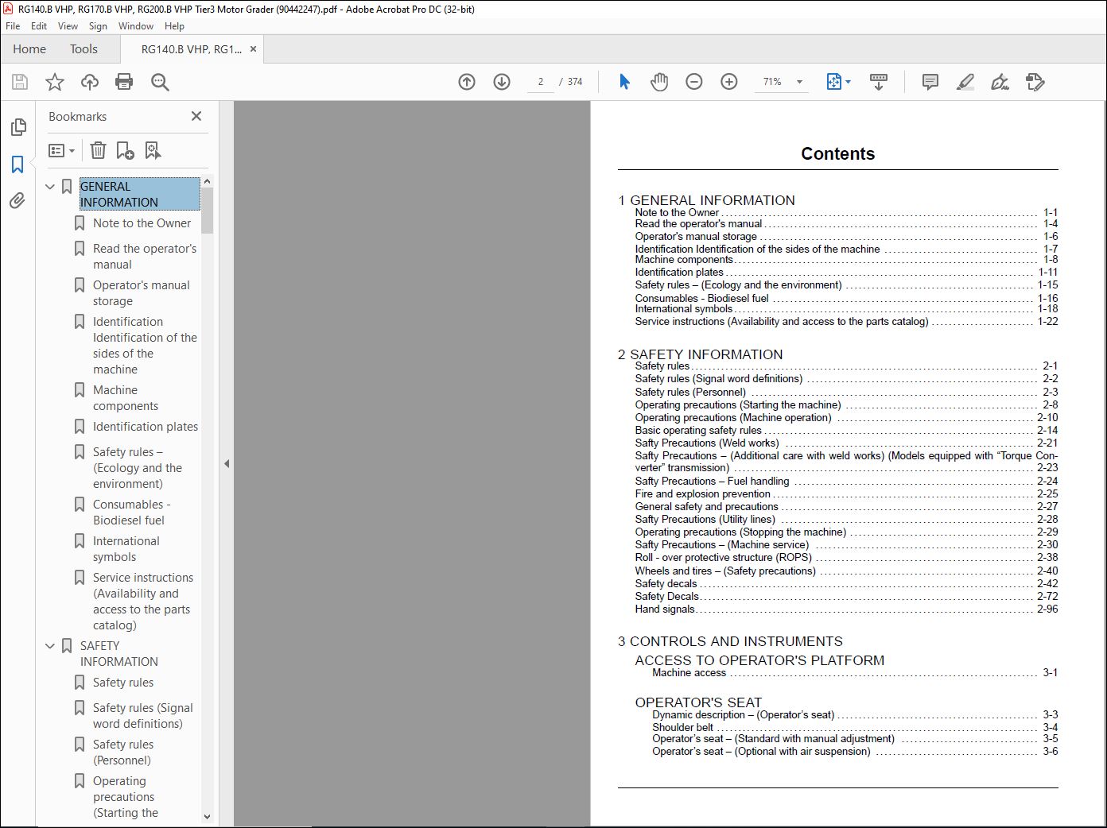Click the Shoulder belt contents entry
Viewport: 1107px width, 828px height.
855,727
